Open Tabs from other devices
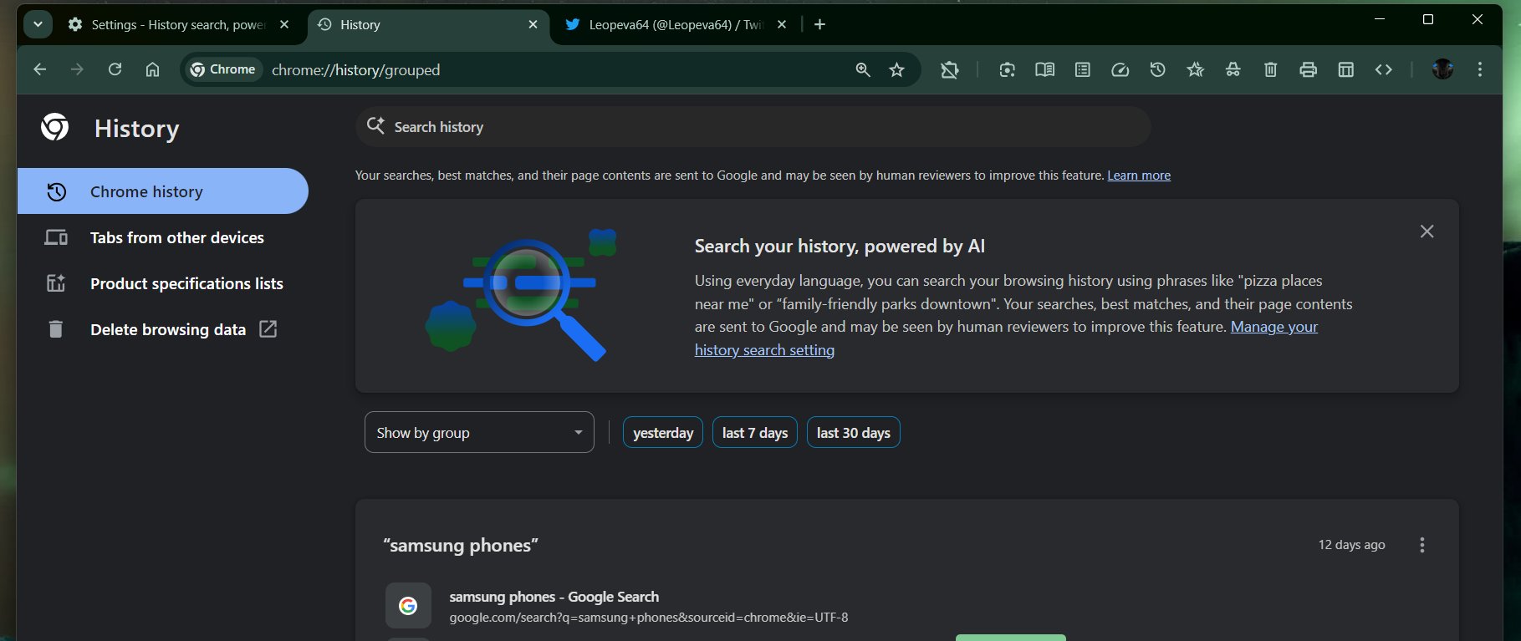Image resolution: width=1521 pixels, height=641 pixels. coord(163,237)
